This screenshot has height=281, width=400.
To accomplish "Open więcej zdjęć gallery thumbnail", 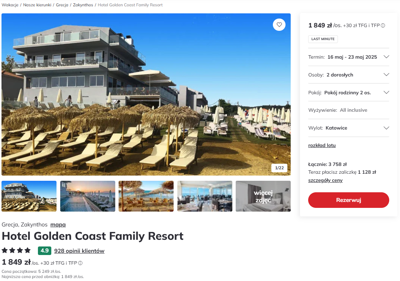I will pos(263,196).
